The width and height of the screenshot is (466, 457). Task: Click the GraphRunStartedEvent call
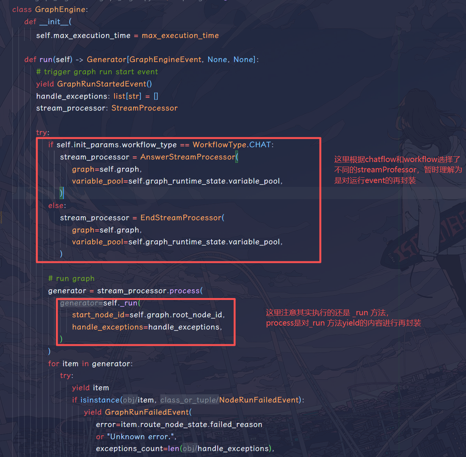(x=102, y=84)
